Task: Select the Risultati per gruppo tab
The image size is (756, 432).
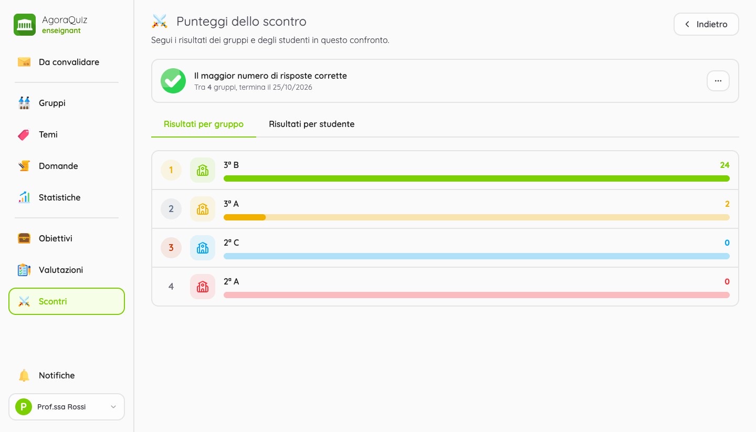Action: tap(204, 124)
